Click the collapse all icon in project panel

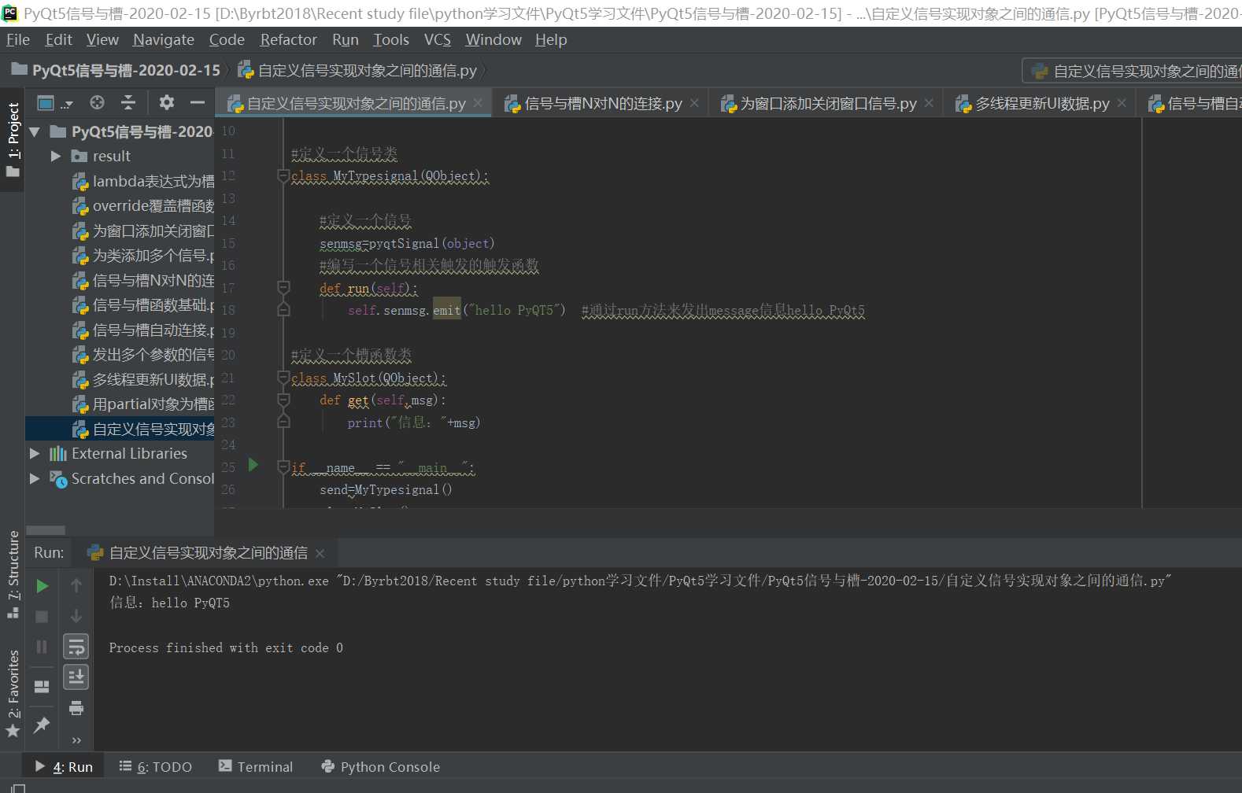128,102
